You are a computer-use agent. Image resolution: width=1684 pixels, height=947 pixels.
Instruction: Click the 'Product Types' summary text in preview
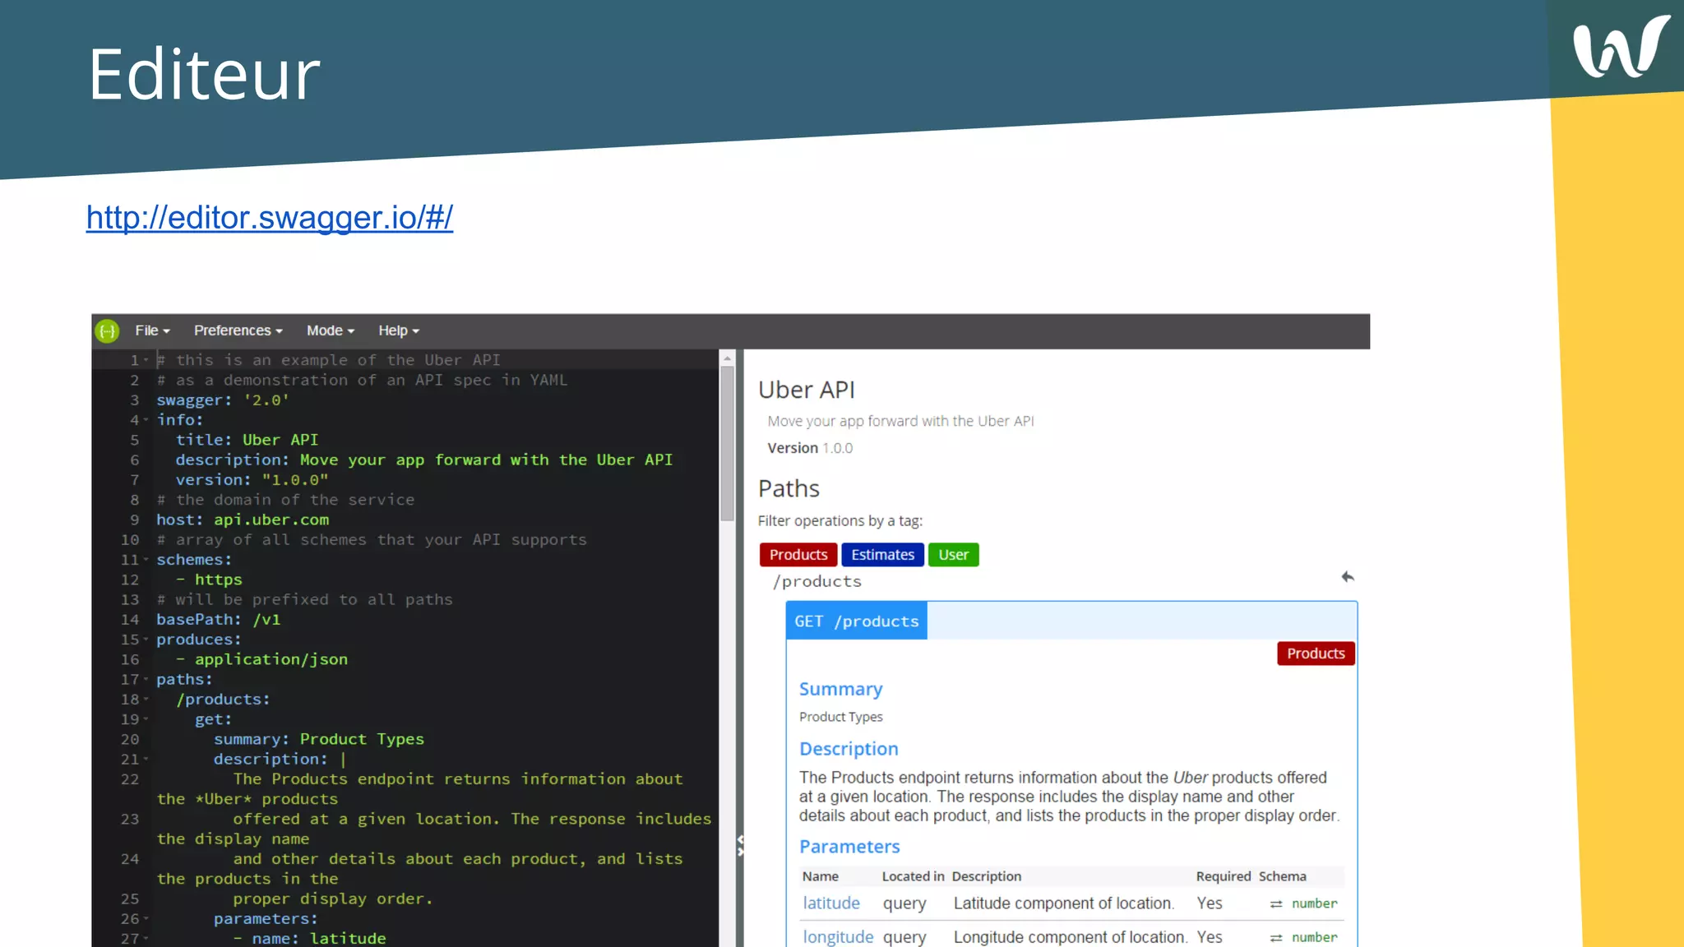point(840,717)
